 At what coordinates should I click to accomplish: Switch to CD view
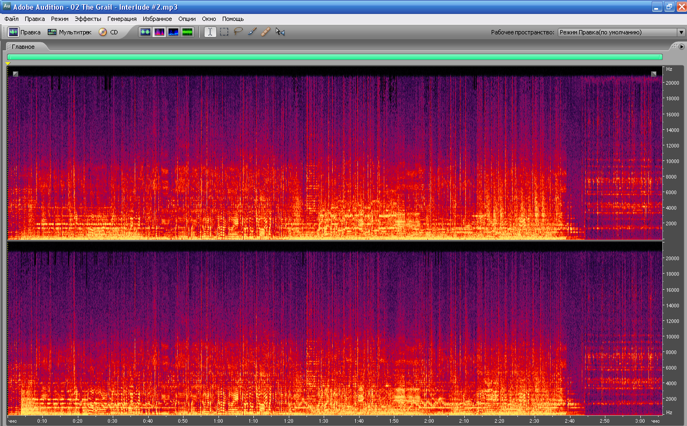tap(108, 32)
